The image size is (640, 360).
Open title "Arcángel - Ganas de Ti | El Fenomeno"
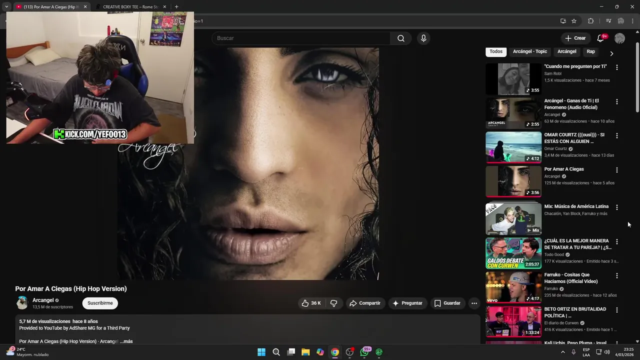[x=571, y=104]
